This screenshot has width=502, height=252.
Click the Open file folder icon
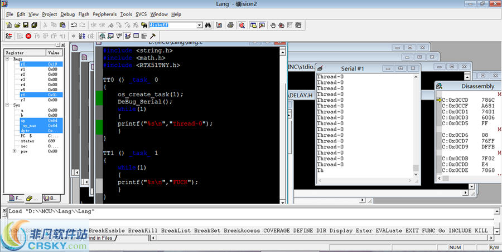(x=17, y=25)
